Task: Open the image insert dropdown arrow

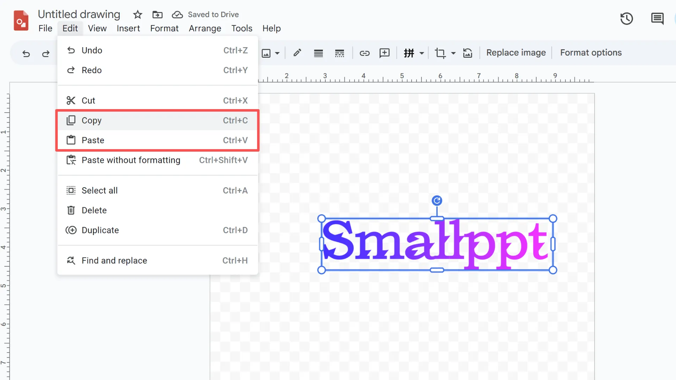Action: pyautogui.click(x=277, y=53)
